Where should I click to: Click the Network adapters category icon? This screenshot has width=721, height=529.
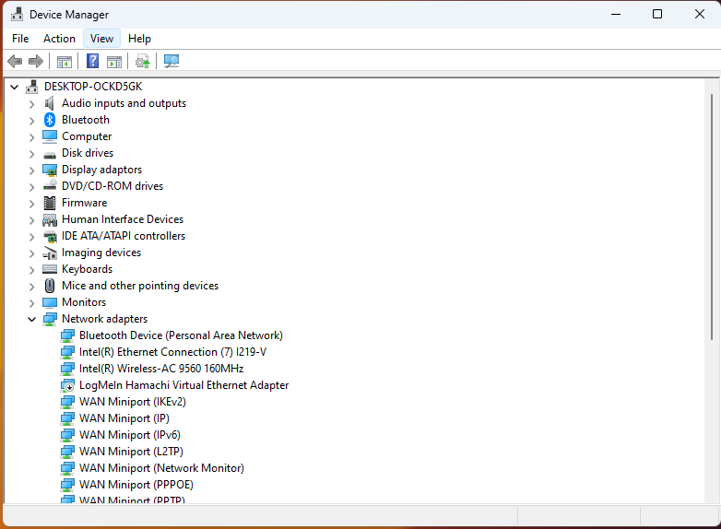[50, 320]
